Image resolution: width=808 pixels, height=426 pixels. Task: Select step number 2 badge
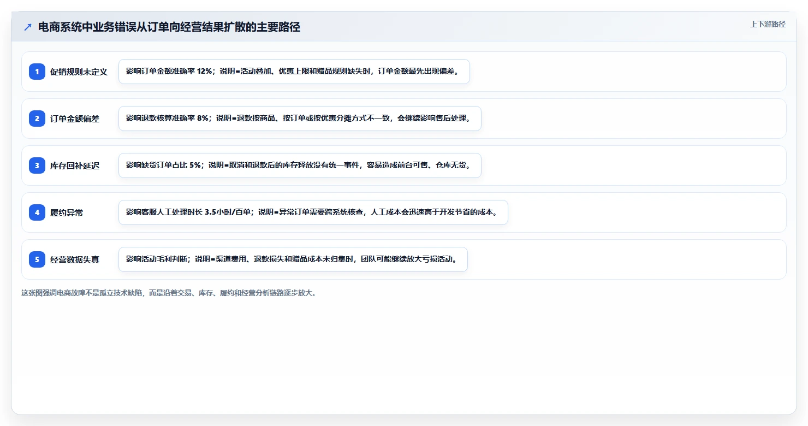tap(37, 119)
